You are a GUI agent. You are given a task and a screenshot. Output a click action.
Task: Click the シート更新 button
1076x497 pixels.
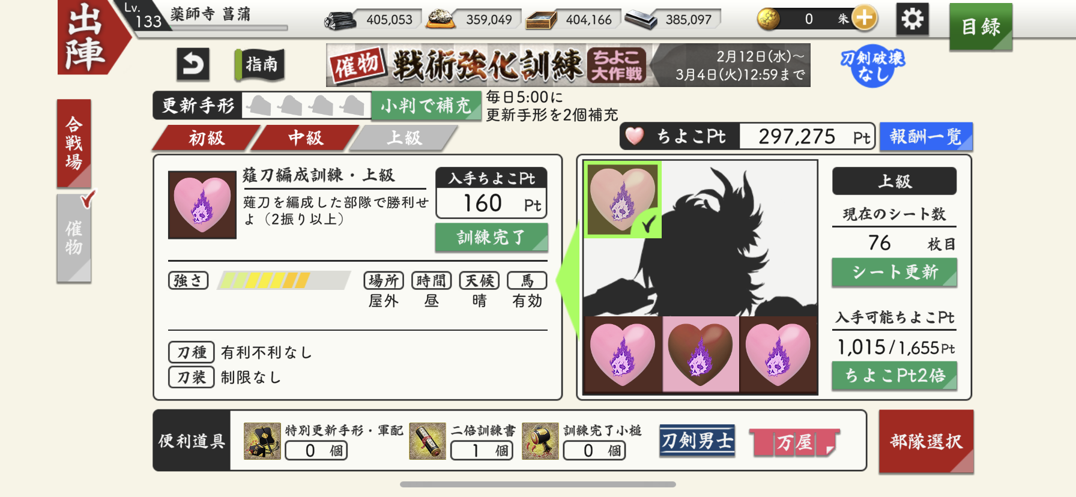[894, 273]
